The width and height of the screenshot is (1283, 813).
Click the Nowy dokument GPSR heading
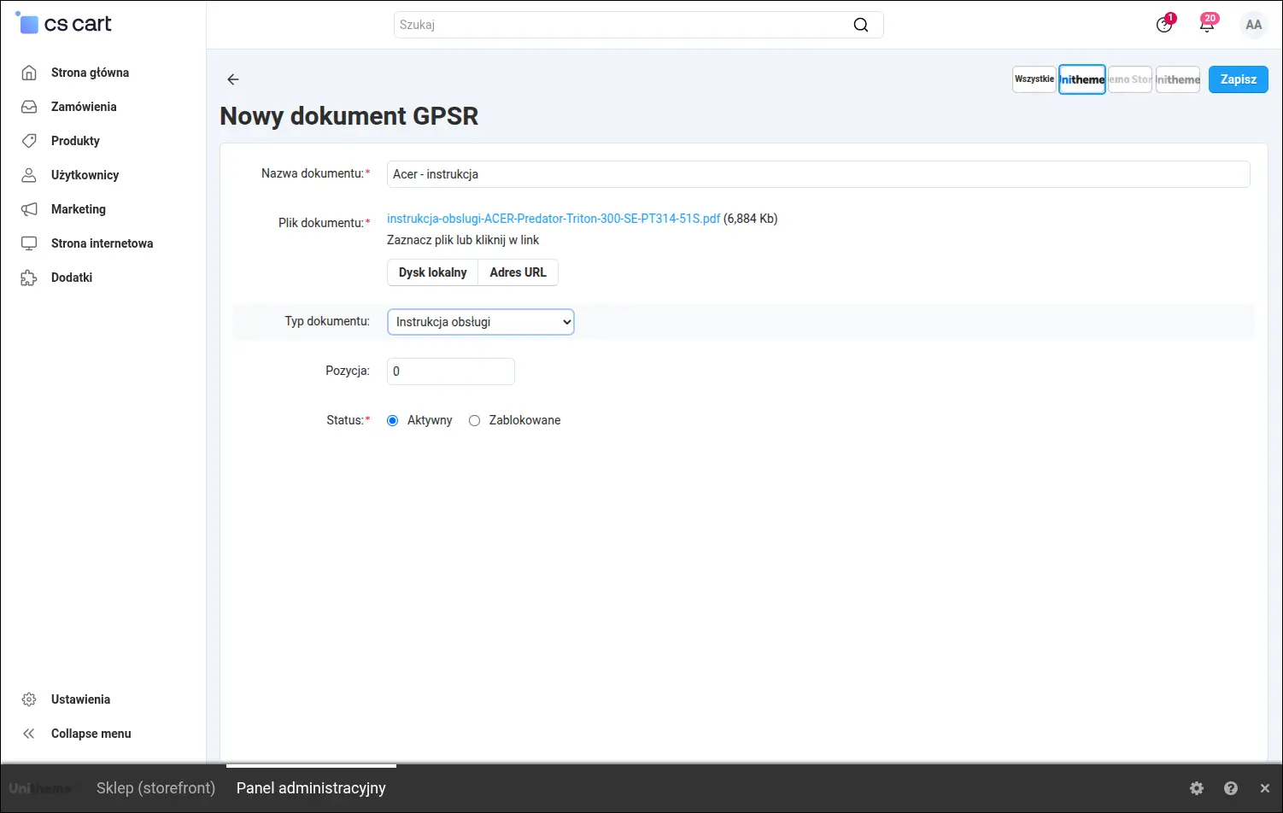point(349,116)
